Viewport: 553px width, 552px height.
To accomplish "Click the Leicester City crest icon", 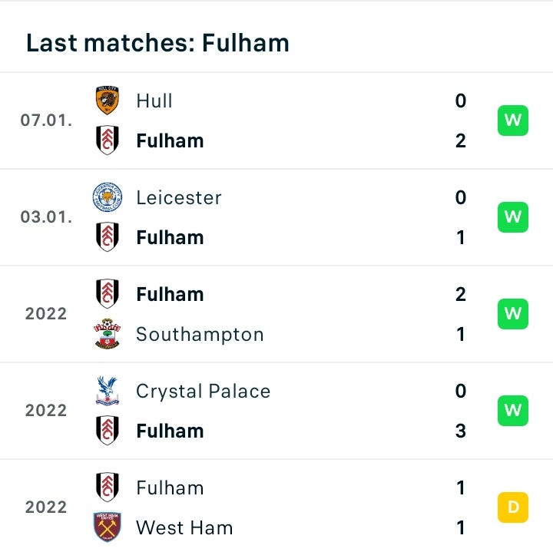I will (108, 197).
